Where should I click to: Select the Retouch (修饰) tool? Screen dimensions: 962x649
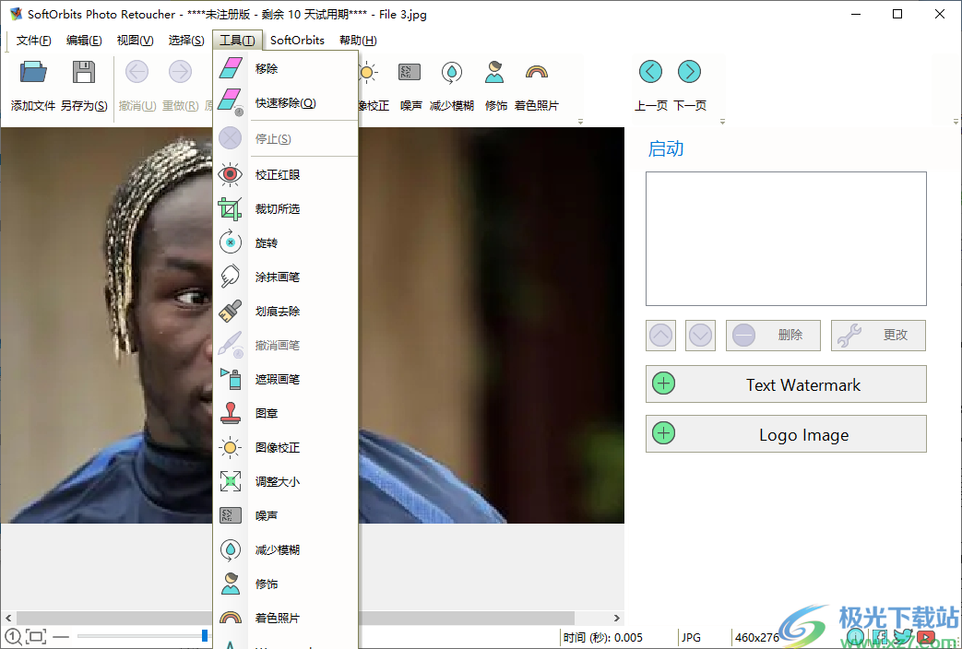(x=494, y=83)
